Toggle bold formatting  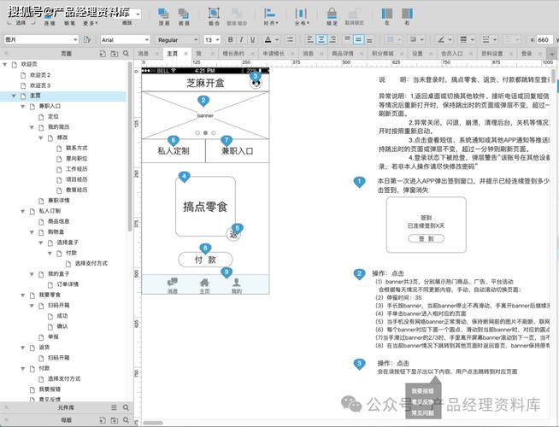(230, 39)
